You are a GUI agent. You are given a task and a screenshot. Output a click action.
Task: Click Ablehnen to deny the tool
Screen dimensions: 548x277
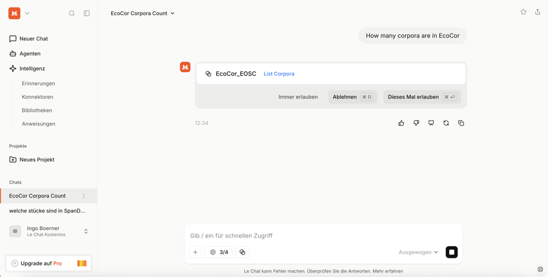point(352,97)
